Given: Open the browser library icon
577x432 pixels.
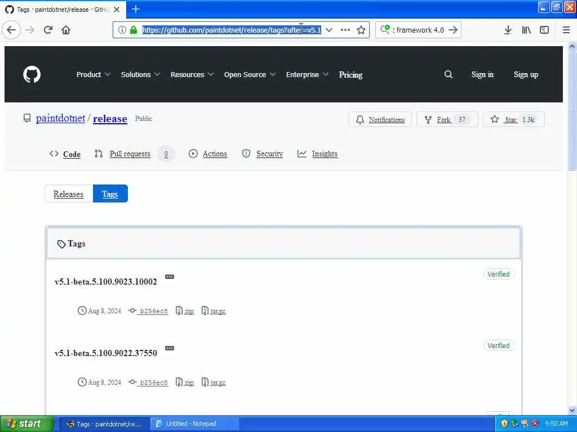Looking at the screenshot, I should click(x=526, y=30).
